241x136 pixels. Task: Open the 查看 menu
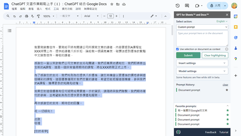[x=31, y=9]
